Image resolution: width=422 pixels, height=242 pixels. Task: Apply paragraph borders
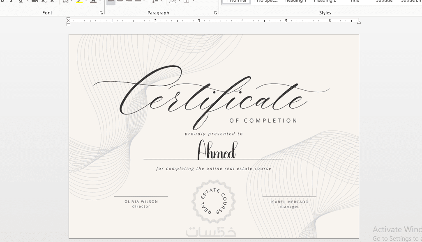(x=186, y=2)
